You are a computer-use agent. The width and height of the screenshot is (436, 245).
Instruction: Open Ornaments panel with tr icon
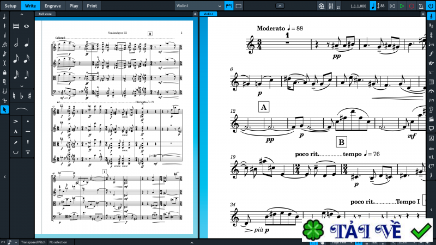[x=431, y=63]
